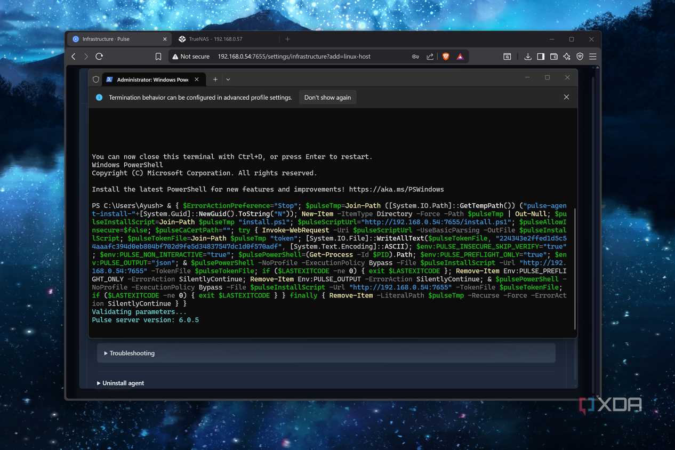Click the Don't show again button
The width and height of the screenshot is (675, 450).
327,98
